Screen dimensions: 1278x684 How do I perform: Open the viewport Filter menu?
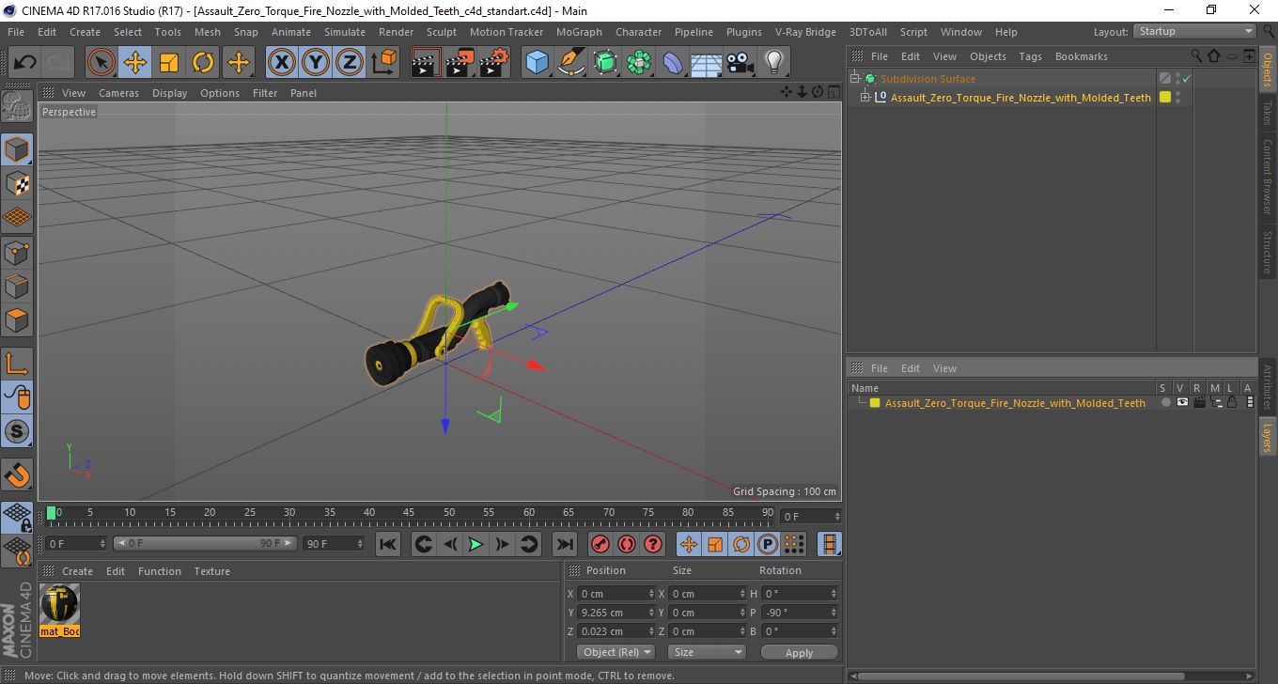[x=265, y=93]
